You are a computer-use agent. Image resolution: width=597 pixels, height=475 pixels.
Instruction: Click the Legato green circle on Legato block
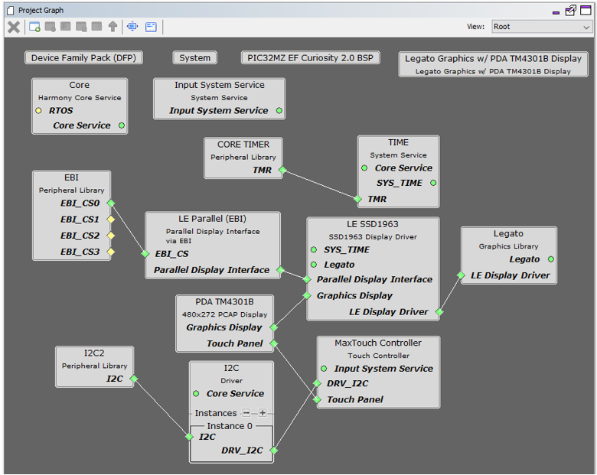click(550, 259)
